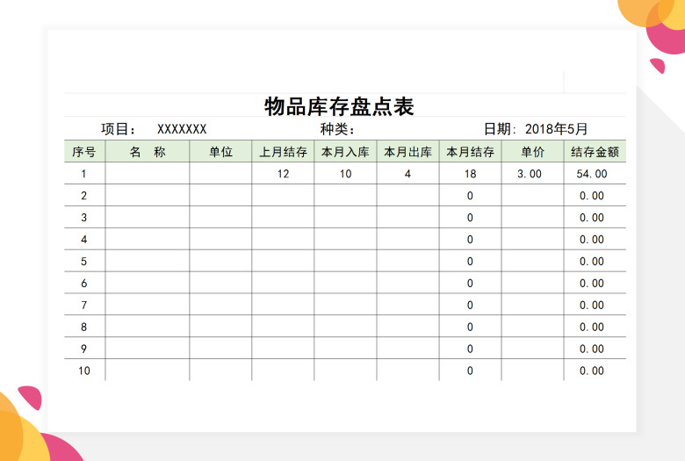
Task: Click the 日期: label
Action: tap(501, 129)
